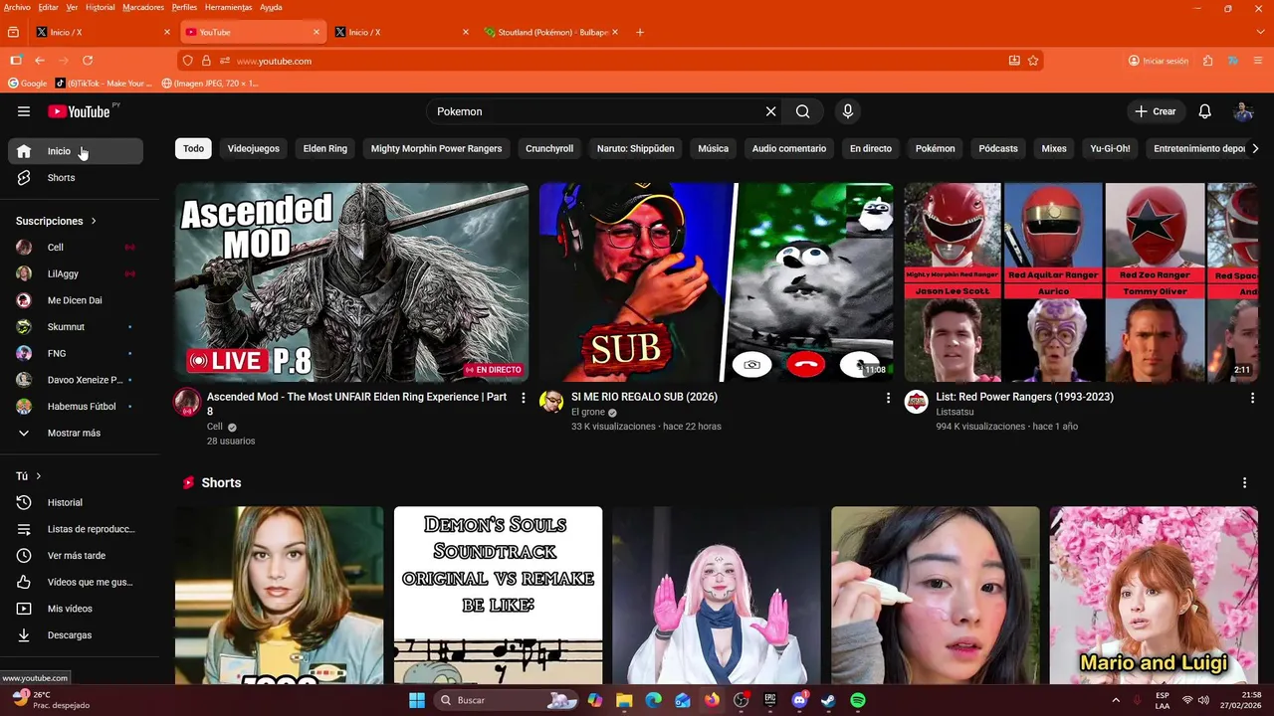Open Steam from the taskbar

click(x=828, y=700)
